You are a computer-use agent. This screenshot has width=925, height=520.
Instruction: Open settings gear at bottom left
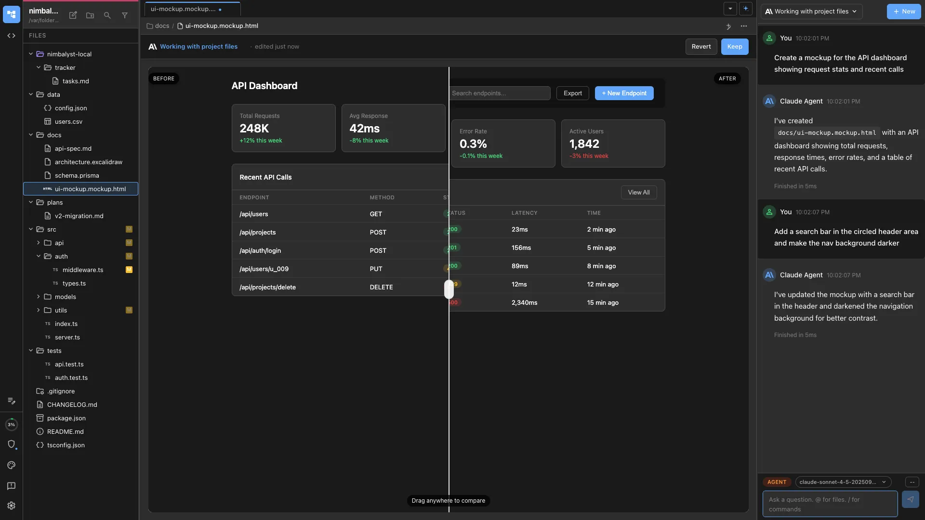click(x=11, y=506)
